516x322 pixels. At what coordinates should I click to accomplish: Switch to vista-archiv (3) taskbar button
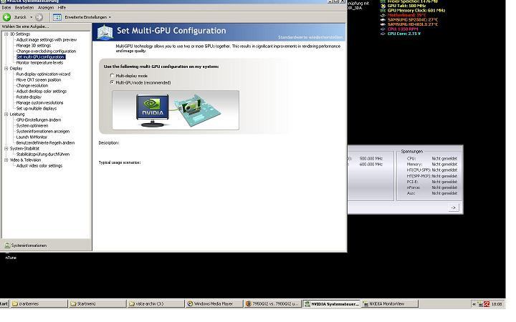(x=156, y=304)
